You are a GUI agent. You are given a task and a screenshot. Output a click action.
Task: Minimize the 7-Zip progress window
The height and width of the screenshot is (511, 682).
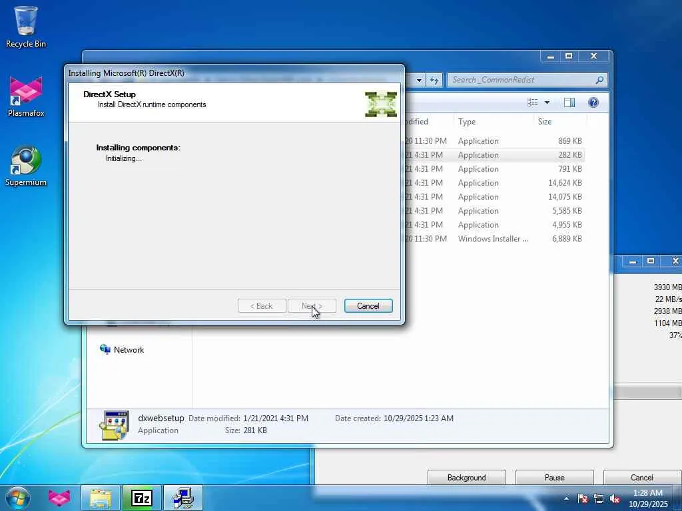pyautogui.click(x=633, y=261)
